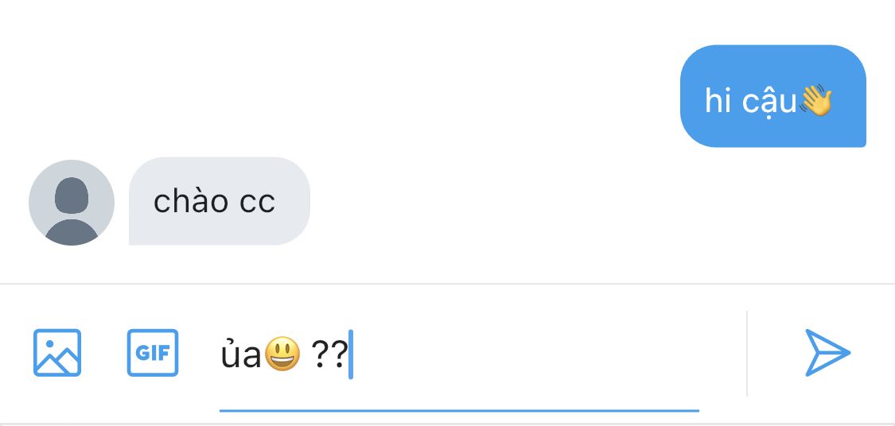The width and height of the screenshot is (895, 426).
Task: Open the sender's gray profile avatar
Action: 72,203
